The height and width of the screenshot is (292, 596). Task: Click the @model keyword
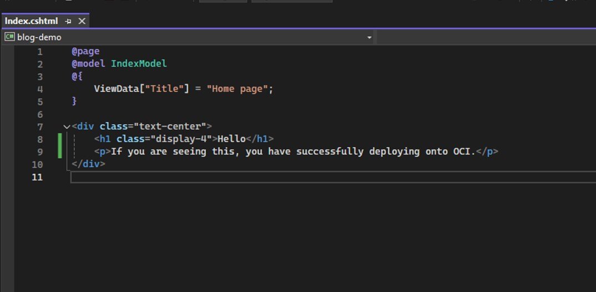[88, 63]
